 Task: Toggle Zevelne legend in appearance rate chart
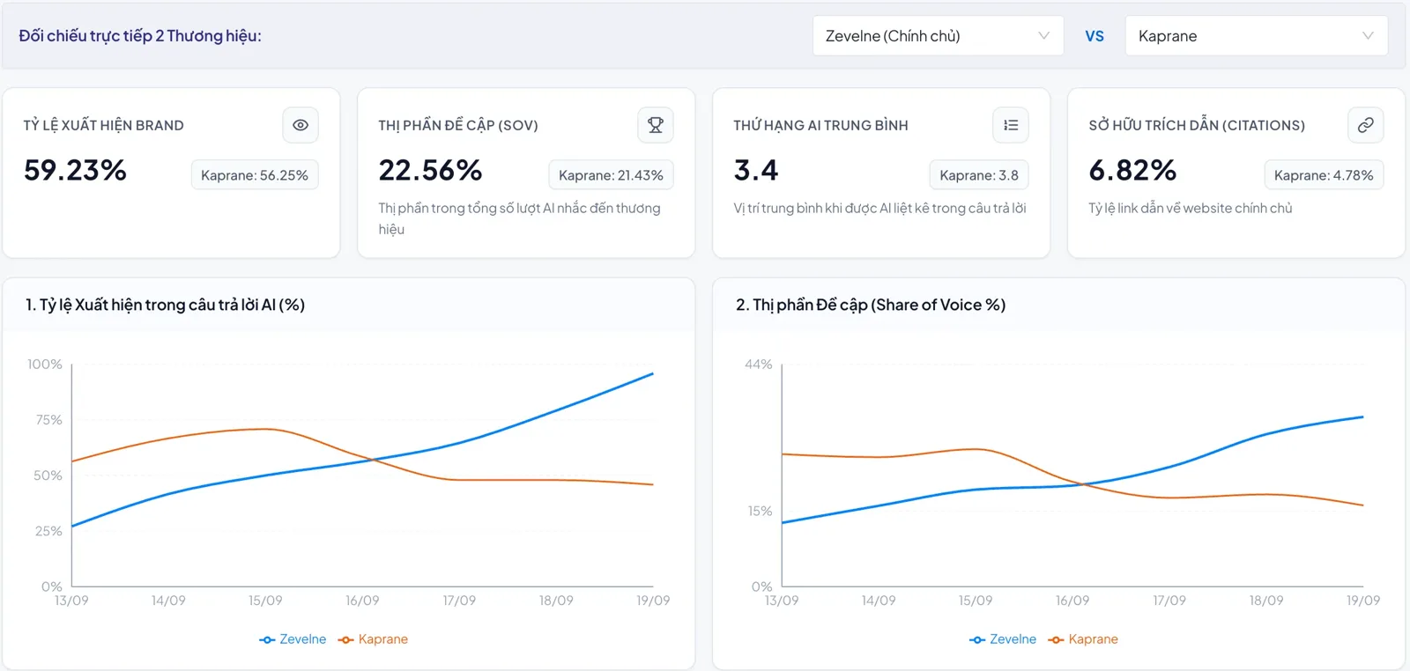[x=293, y=639]
